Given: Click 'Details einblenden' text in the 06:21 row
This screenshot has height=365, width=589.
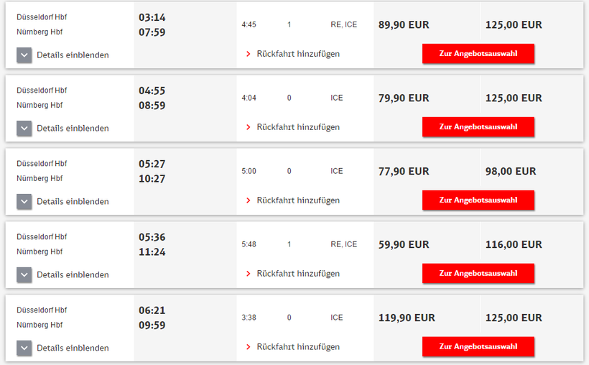Looking at the screenshot, I should 73,348.
